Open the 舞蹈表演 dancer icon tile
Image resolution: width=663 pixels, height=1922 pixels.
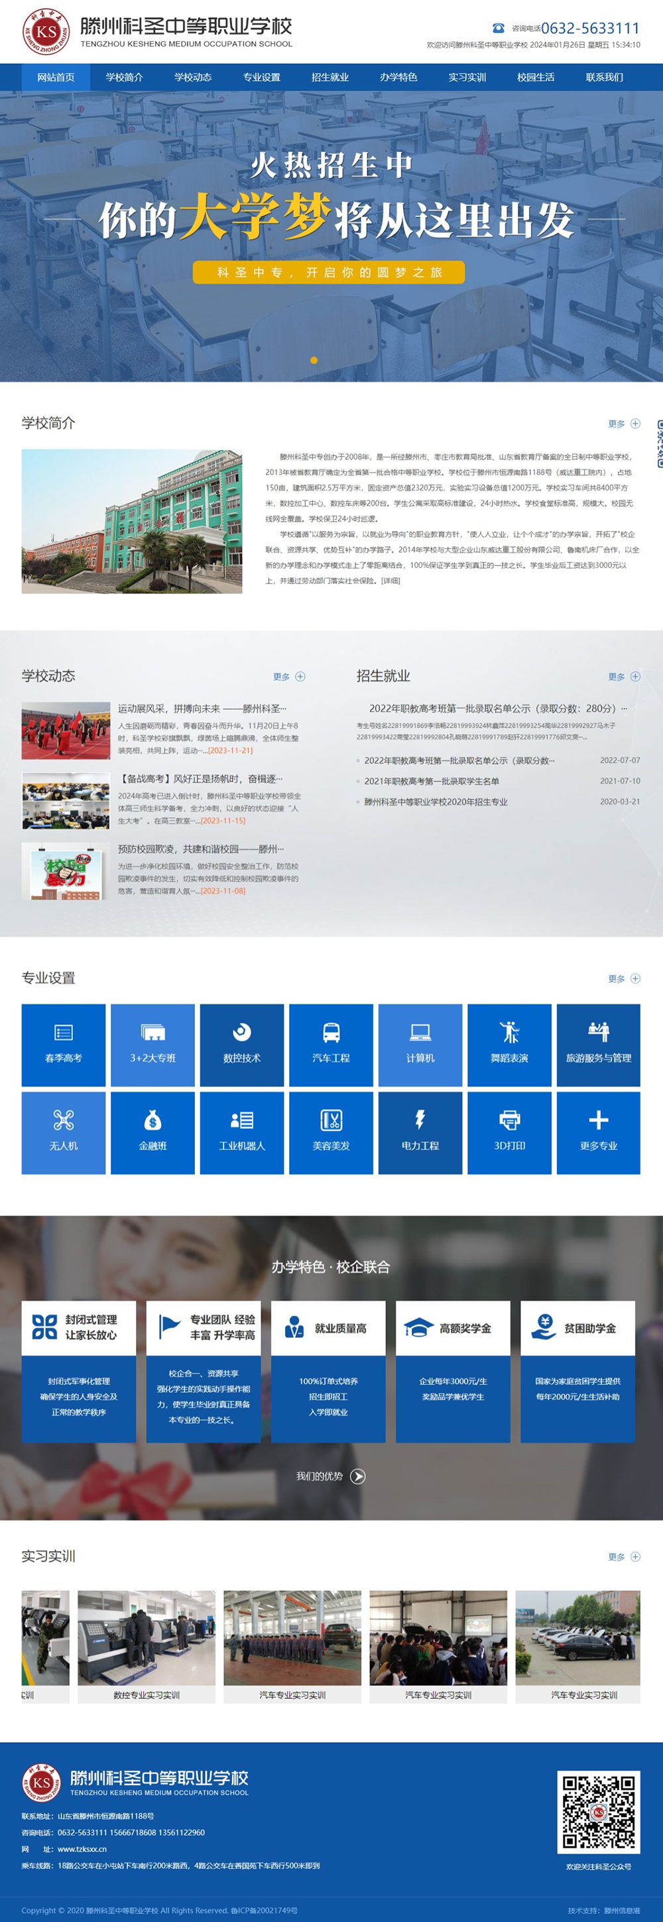point(510,1033)
